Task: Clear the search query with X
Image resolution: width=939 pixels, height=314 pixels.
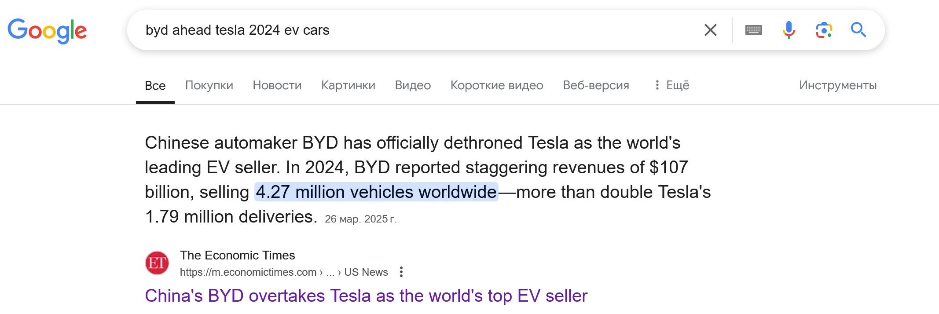Action: pyautogui.click(x=710, y=30)
